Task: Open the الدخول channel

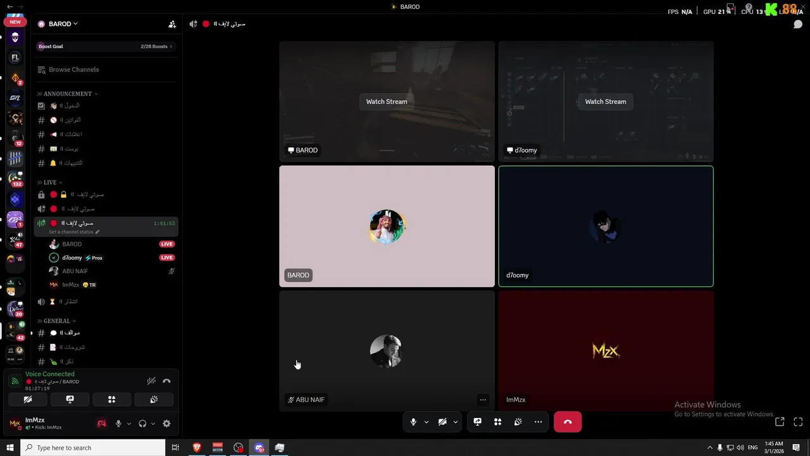Action: [106, 106]
